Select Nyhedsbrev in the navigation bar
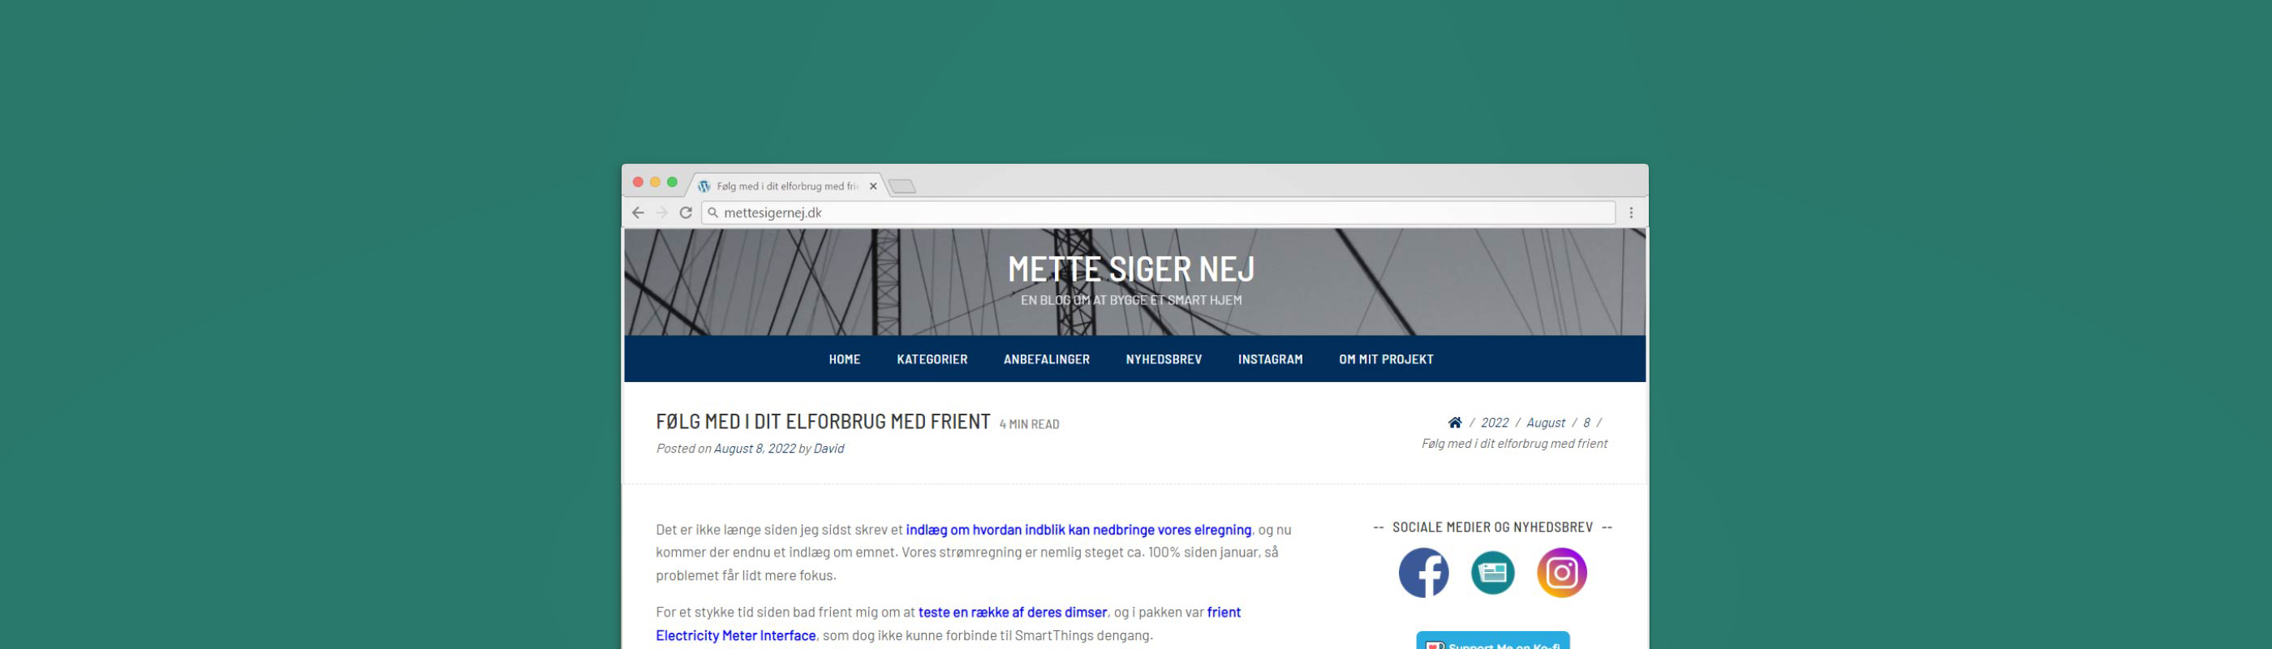 coord(1164,359)
